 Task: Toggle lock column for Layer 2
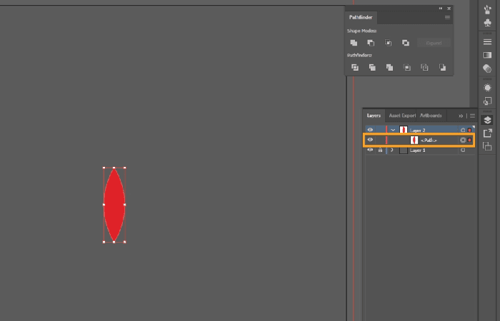click(x=380, y=130)
